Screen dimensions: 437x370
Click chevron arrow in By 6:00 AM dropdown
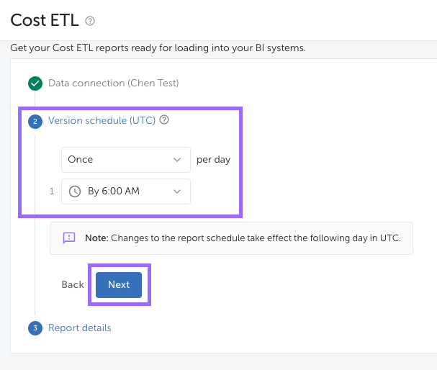point(177,191)
